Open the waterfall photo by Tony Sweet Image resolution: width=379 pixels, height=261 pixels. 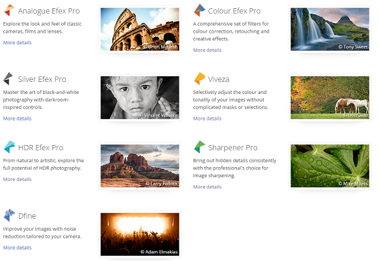330,29
